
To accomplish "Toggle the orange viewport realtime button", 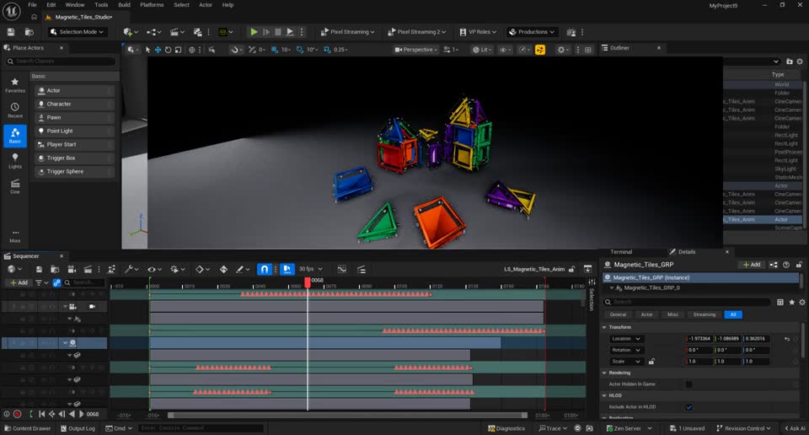I will (x=540, y=50).
